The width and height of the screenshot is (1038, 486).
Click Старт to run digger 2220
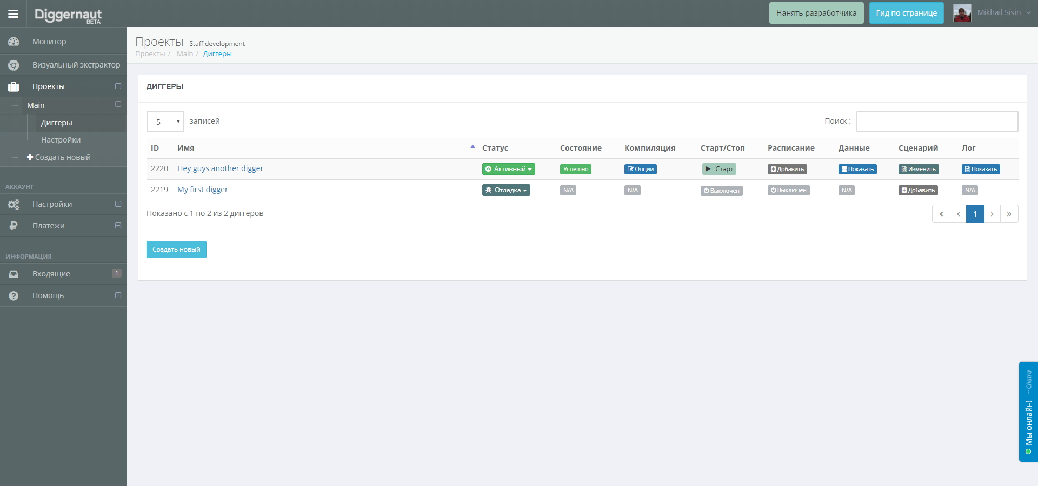pos(719,169)
